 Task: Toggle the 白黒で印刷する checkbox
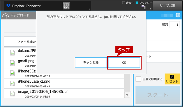click(138, 79)
